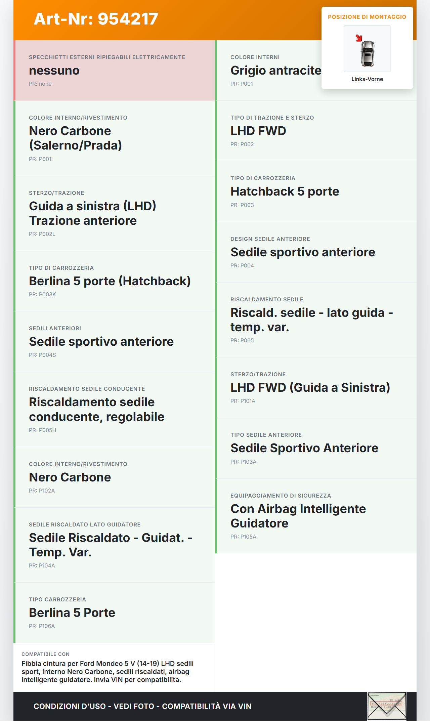Image resolution: width=430 pixels, height=721 pixels.
Task: Click the CONDIZIONI D'USO footer text
Action: pos(142,706)
